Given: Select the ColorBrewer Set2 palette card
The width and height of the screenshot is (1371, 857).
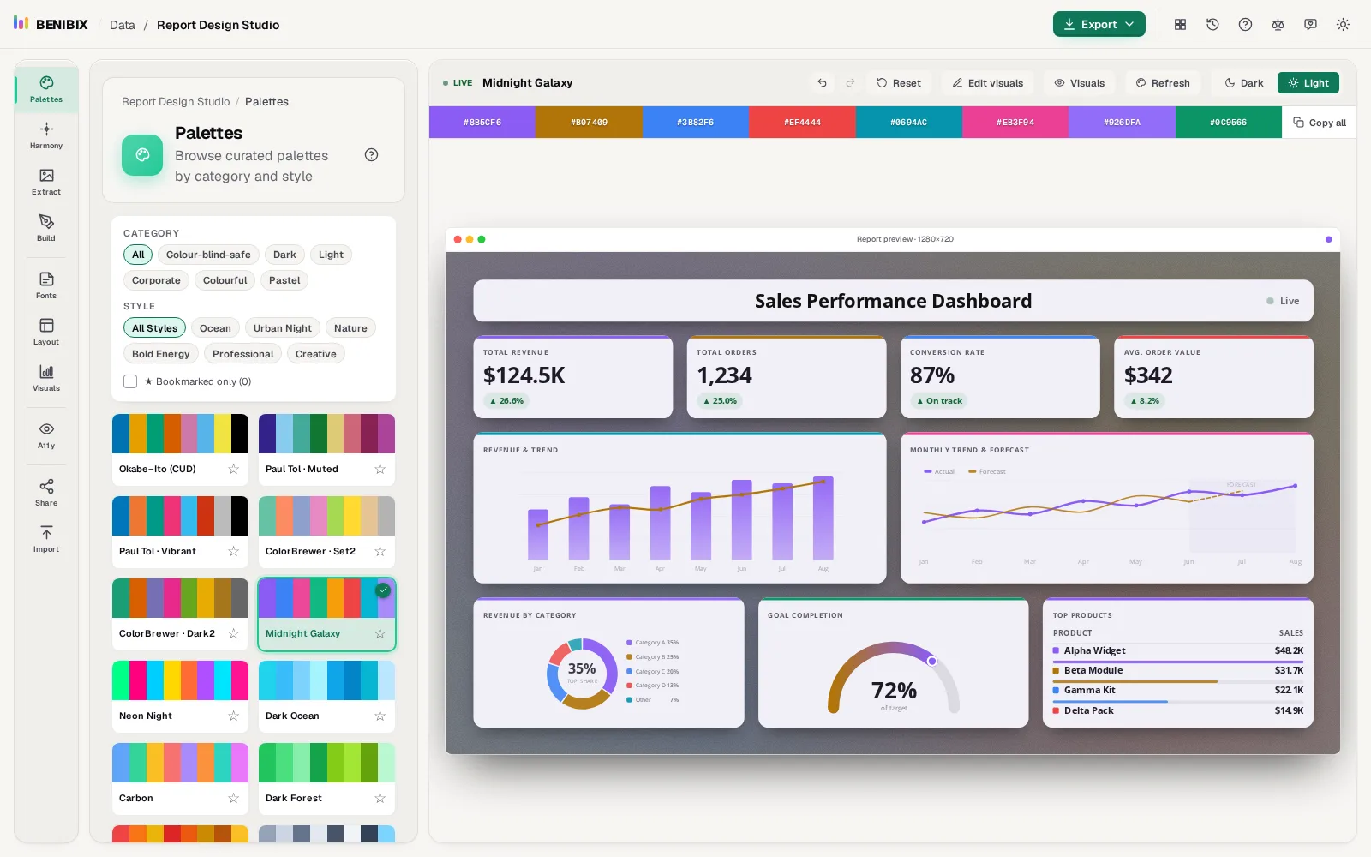Looking at the screenshot, I should pyautogui.click(x=326, y=532).
